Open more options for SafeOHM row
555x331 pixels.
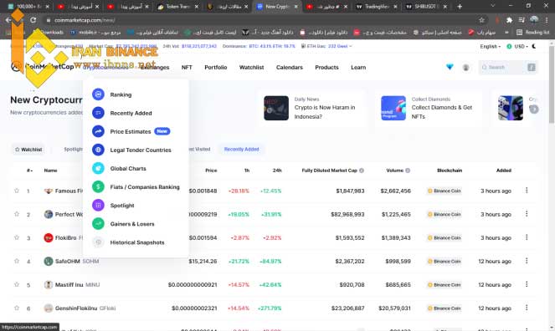pyautogui.click(x=527, y=261)
